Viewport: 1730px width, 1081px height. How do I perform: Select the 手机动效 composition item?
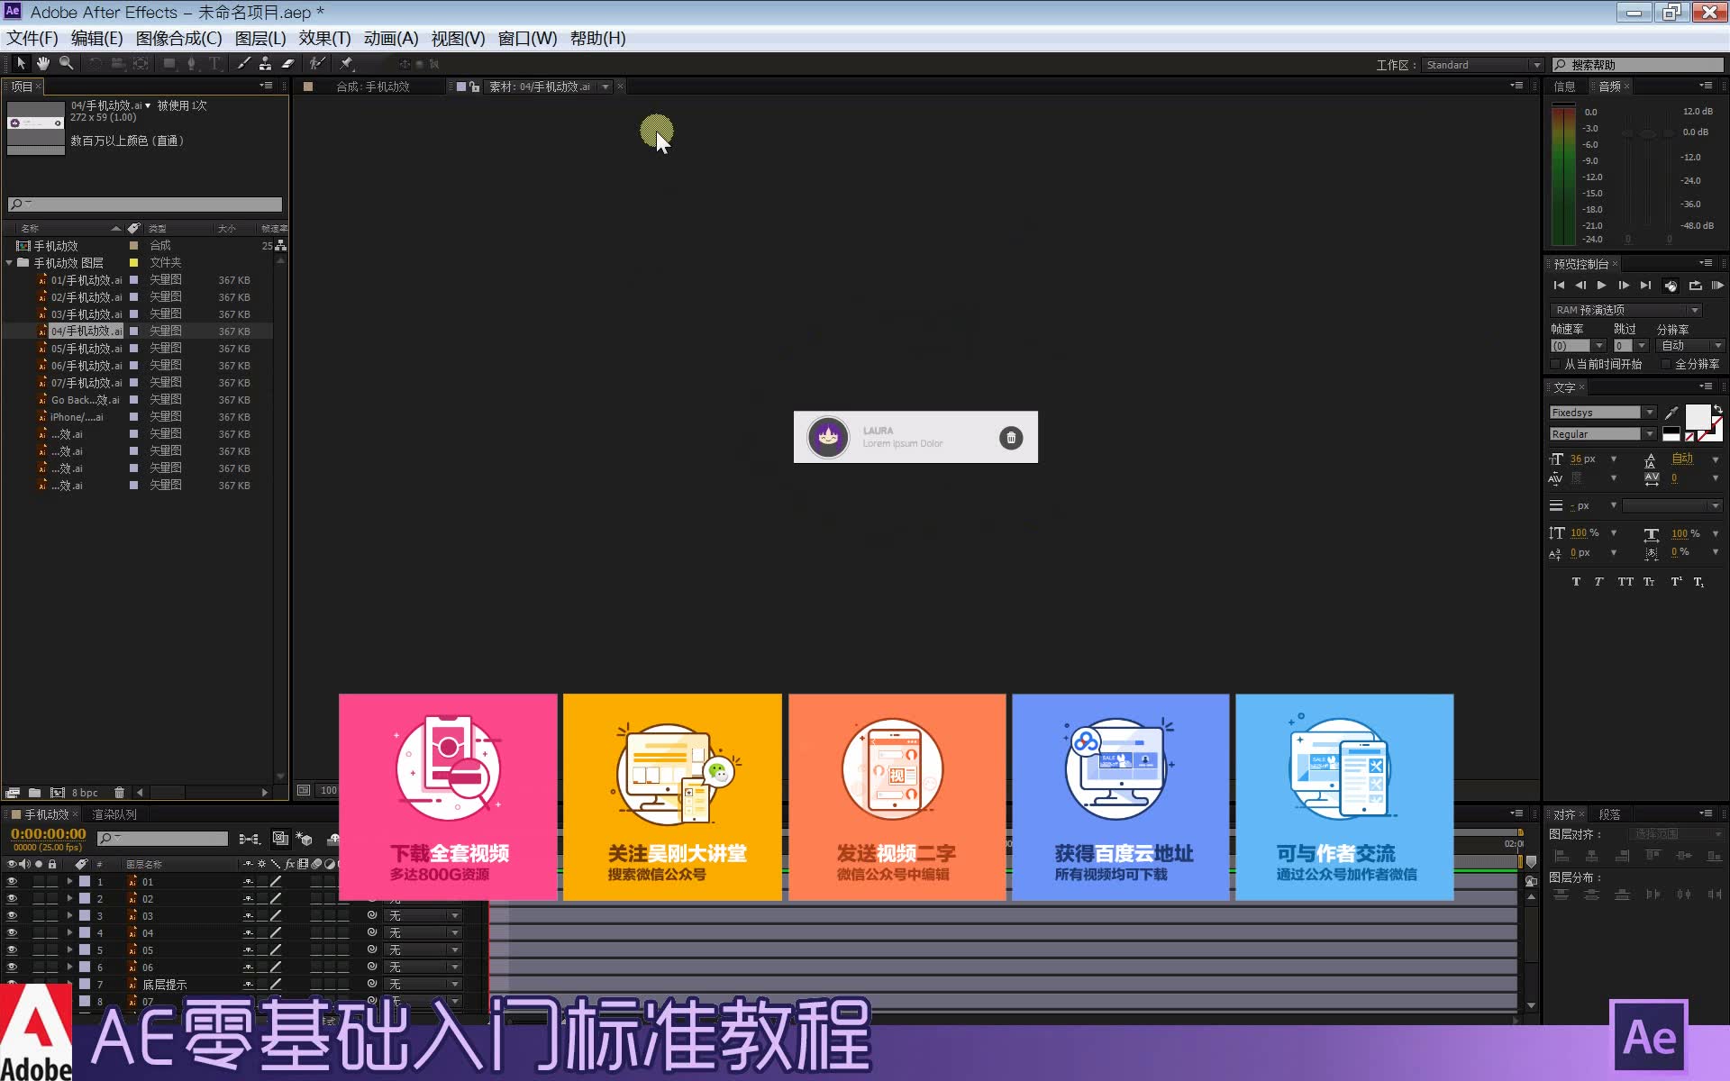pyautogui.click(x=56, y=246)
